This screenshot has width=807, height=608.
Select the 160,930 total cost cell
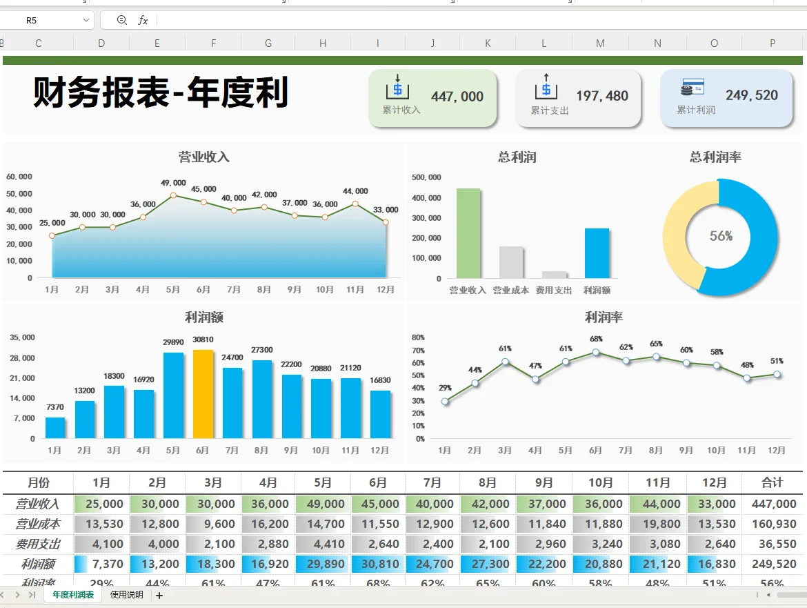pos(773,524)
